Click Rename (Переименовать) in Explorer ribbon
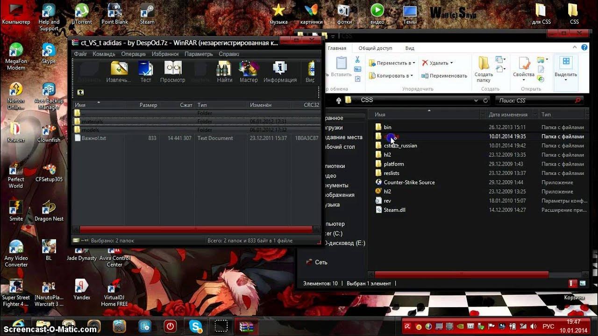Screen dimensions: 598x336 coord(444,76)
